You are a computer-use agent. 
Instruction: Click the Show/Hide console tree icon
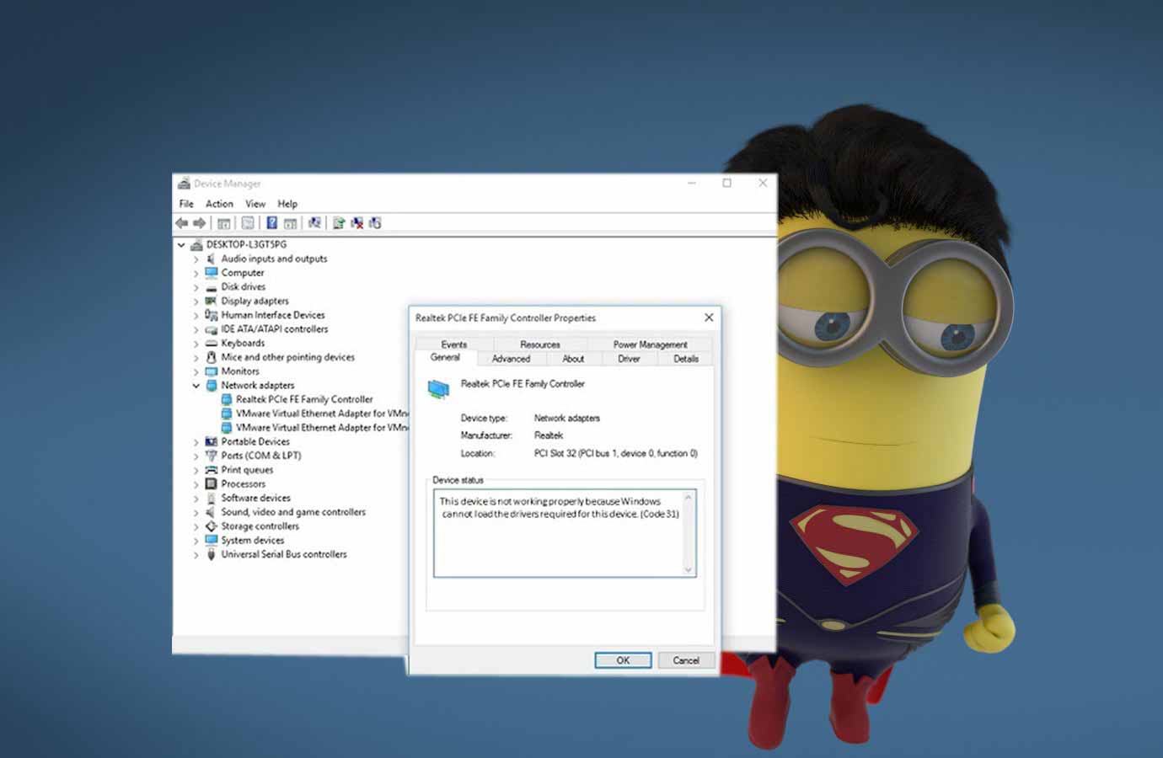223,222
